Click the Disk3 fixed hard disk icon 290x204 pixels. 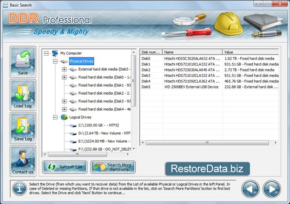[x=73, y=102]
